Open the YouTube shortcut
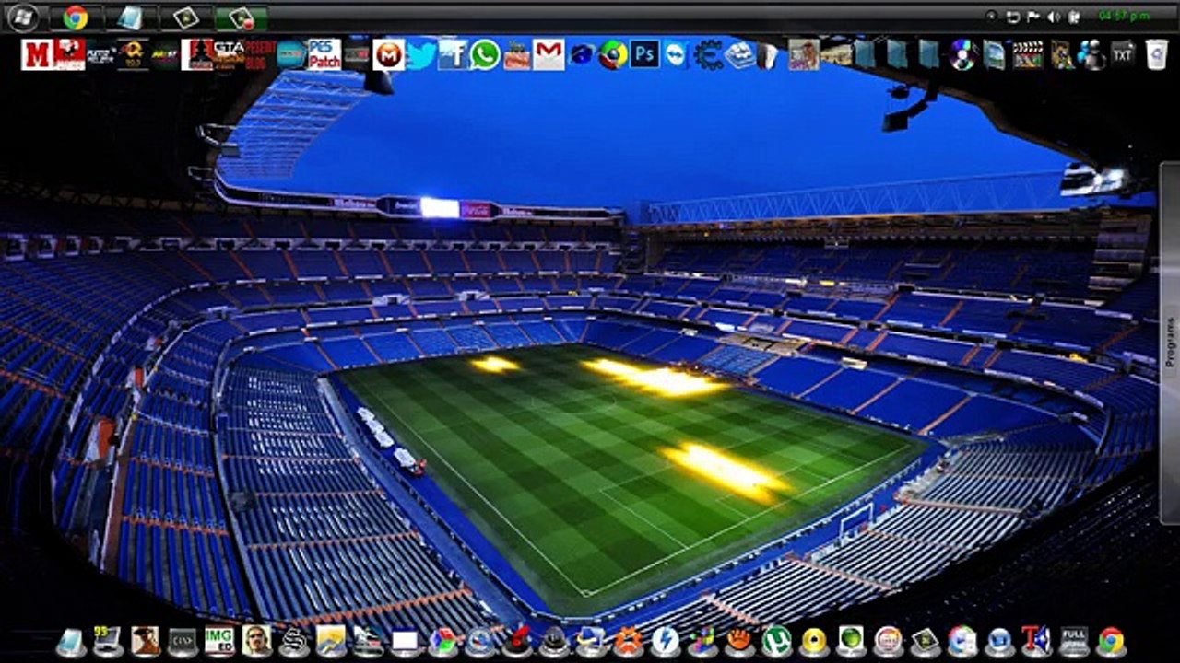The height and width of the screenshot is (663, 1180). click(517, 54)
